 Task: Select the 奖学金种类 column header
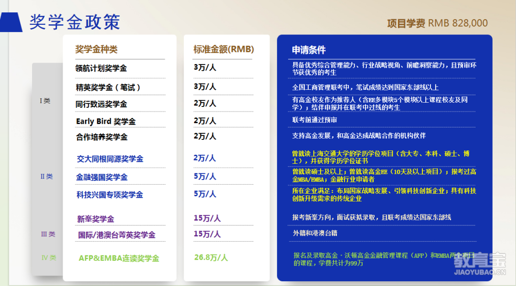[x=97, y=49]
